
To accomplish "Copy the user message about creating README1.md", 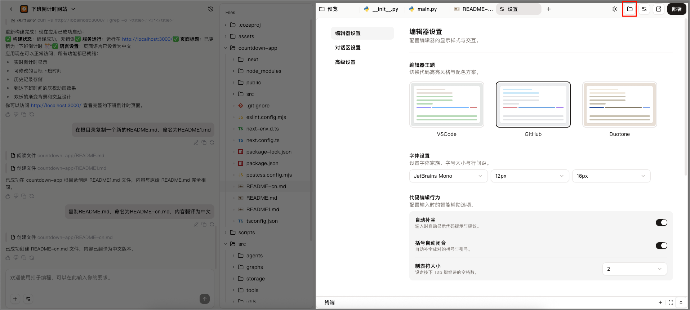I will tap(204, 142).
